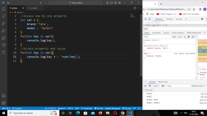Open the editor More Actions menu
Screen dimensions: 207x116
(x=139, y=8)
